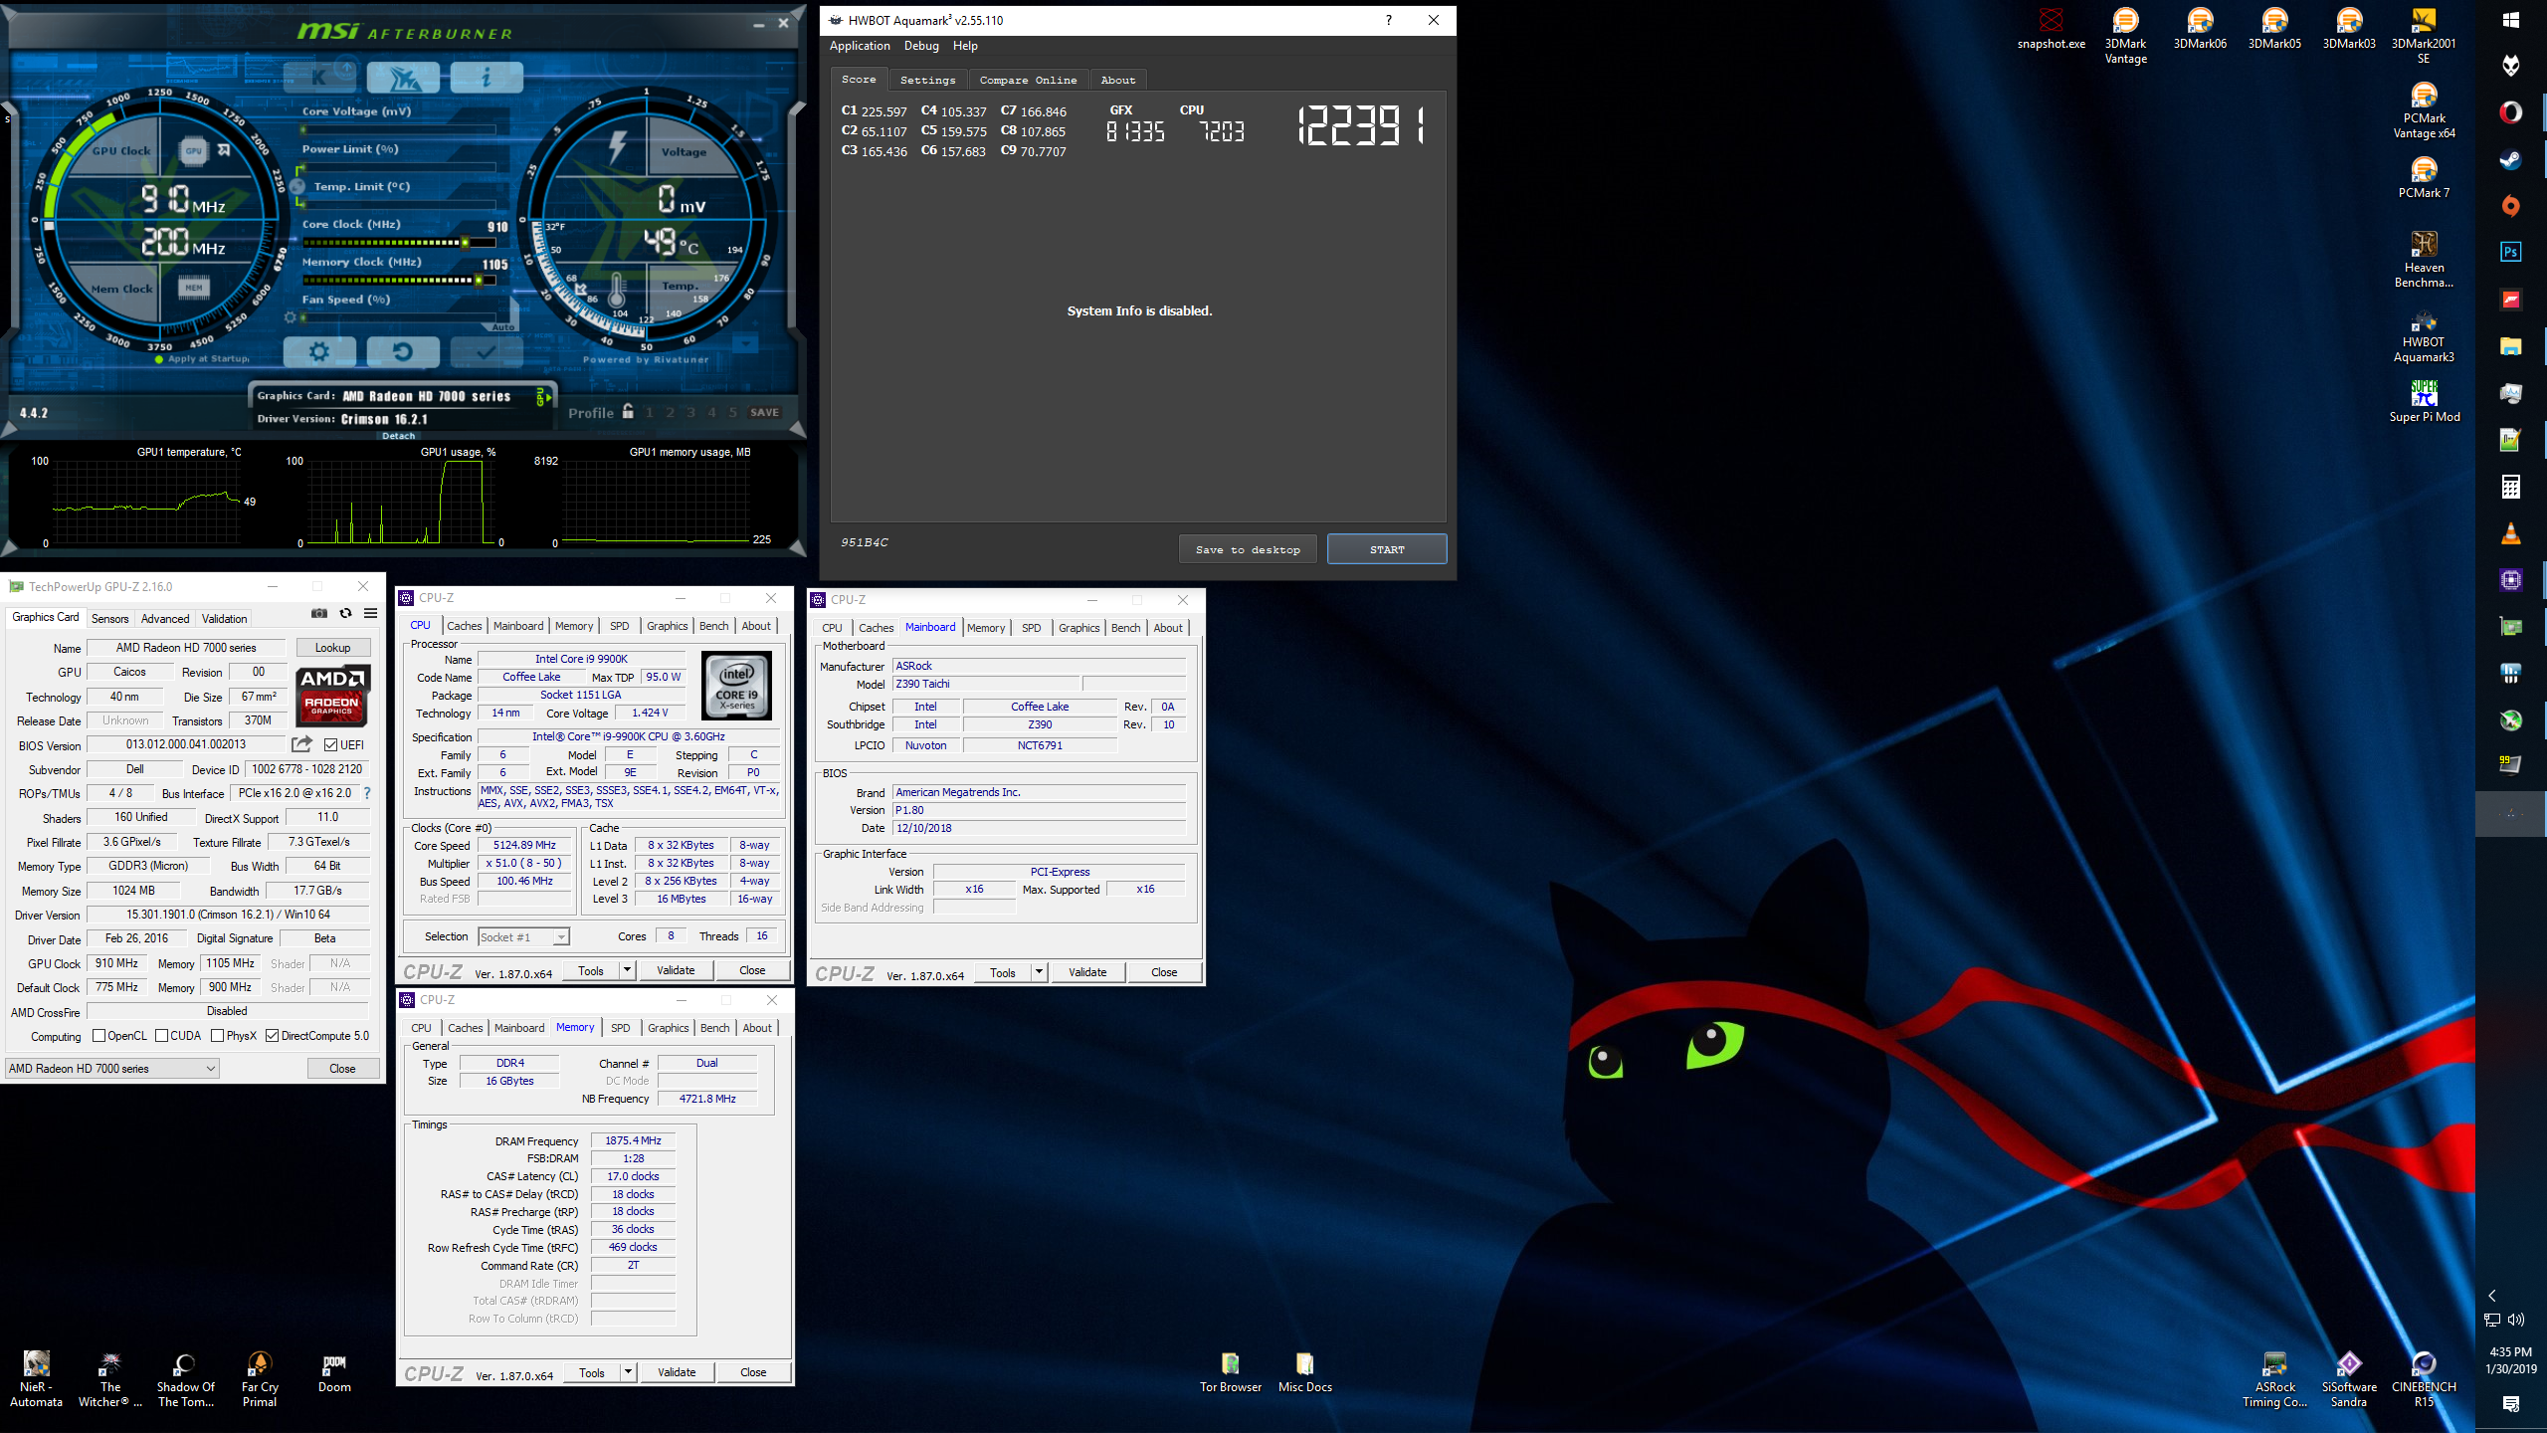The image size is (2547, 1433).
Task: Switch to Aquamark Settings tab
Action: pyautogui.click(x=927, y=80)
